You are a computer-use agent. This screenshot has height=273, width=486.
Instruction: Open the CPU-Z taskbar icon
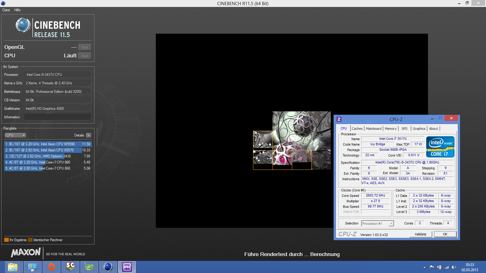(127, 267)
